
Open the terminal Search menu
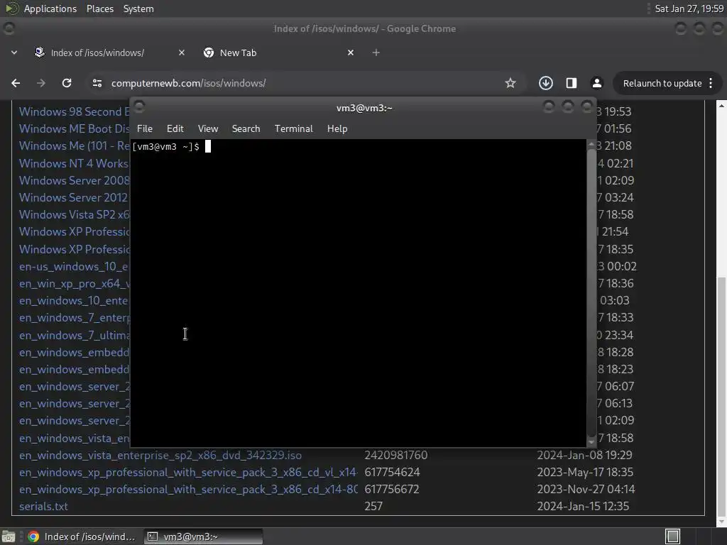click(246, 129)
